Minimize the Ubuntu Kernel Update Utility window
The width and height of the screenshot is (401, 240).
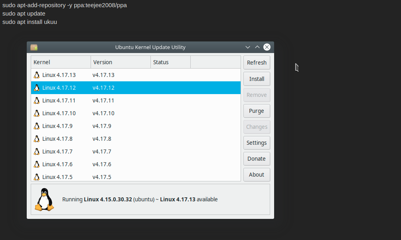tap(247, 47)
